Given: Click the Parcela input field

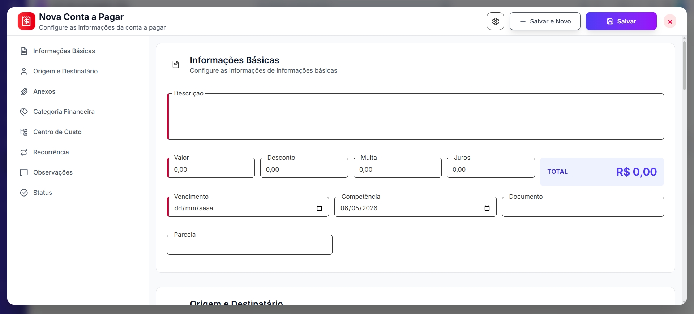Looking at the screenshot, I should [x=249, y=245].
